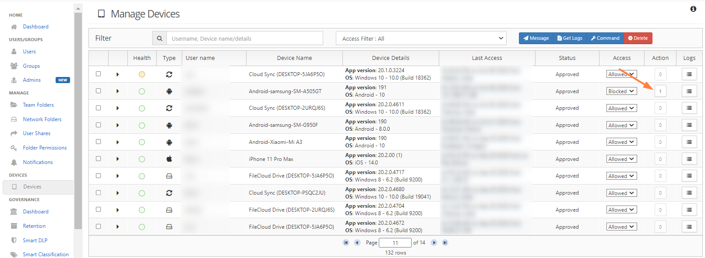Jump to the last page icon
The image size is (705, 258).
pos(445,243)
